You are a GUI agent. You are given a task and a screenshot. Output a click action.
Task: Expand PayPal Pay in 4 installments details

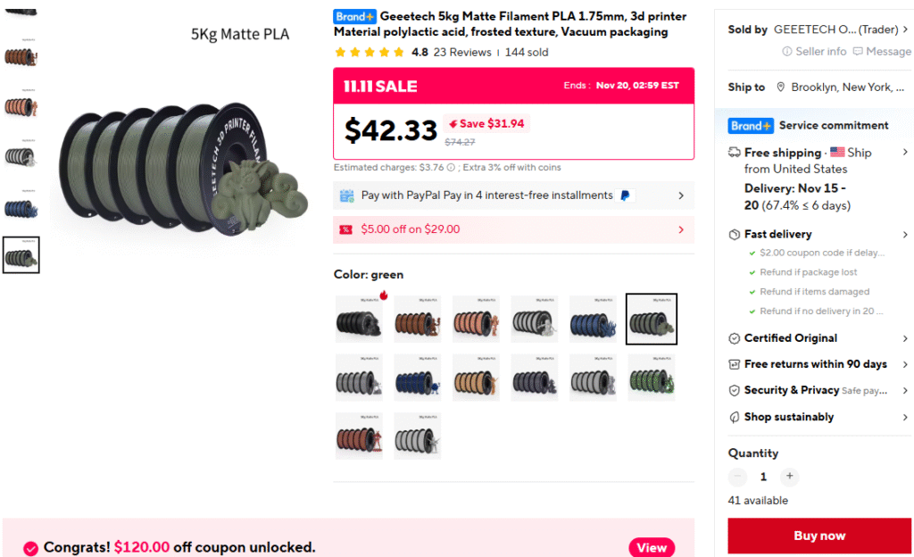click(x=681, y=195)
